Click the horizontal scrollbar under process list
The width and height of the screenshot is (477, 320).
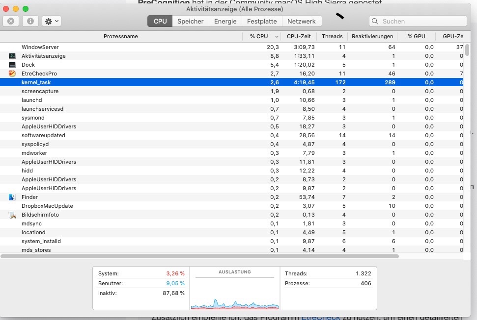click(x=199, y=256)
